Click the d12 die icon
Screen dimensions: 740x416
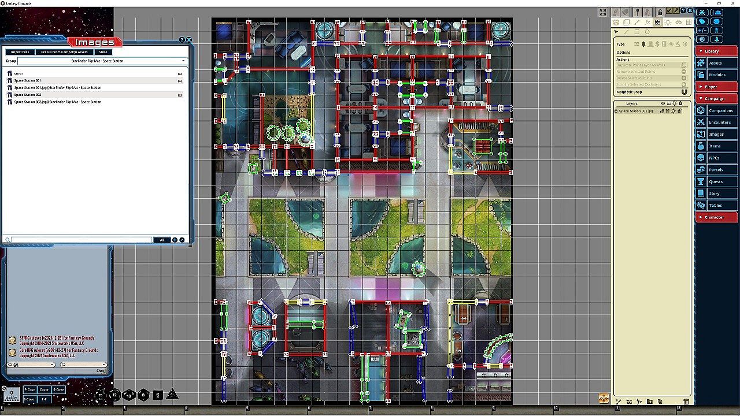tap(115, 395)
